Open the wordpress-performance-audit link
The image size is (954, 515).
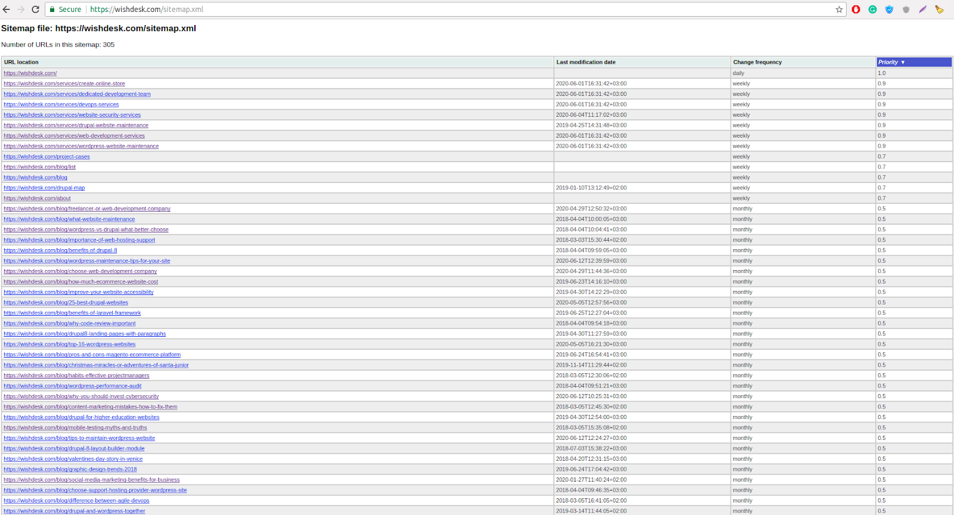tap(73, 386)
